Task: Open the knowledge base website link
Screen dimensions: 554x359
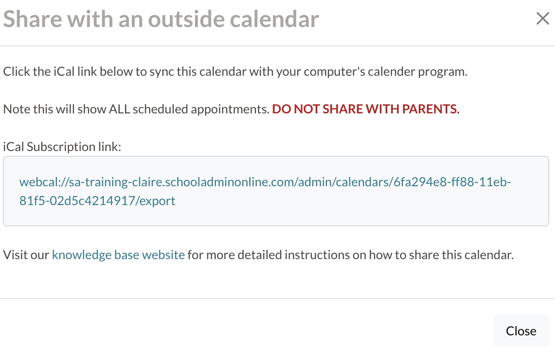Action: tap(118, 255)
